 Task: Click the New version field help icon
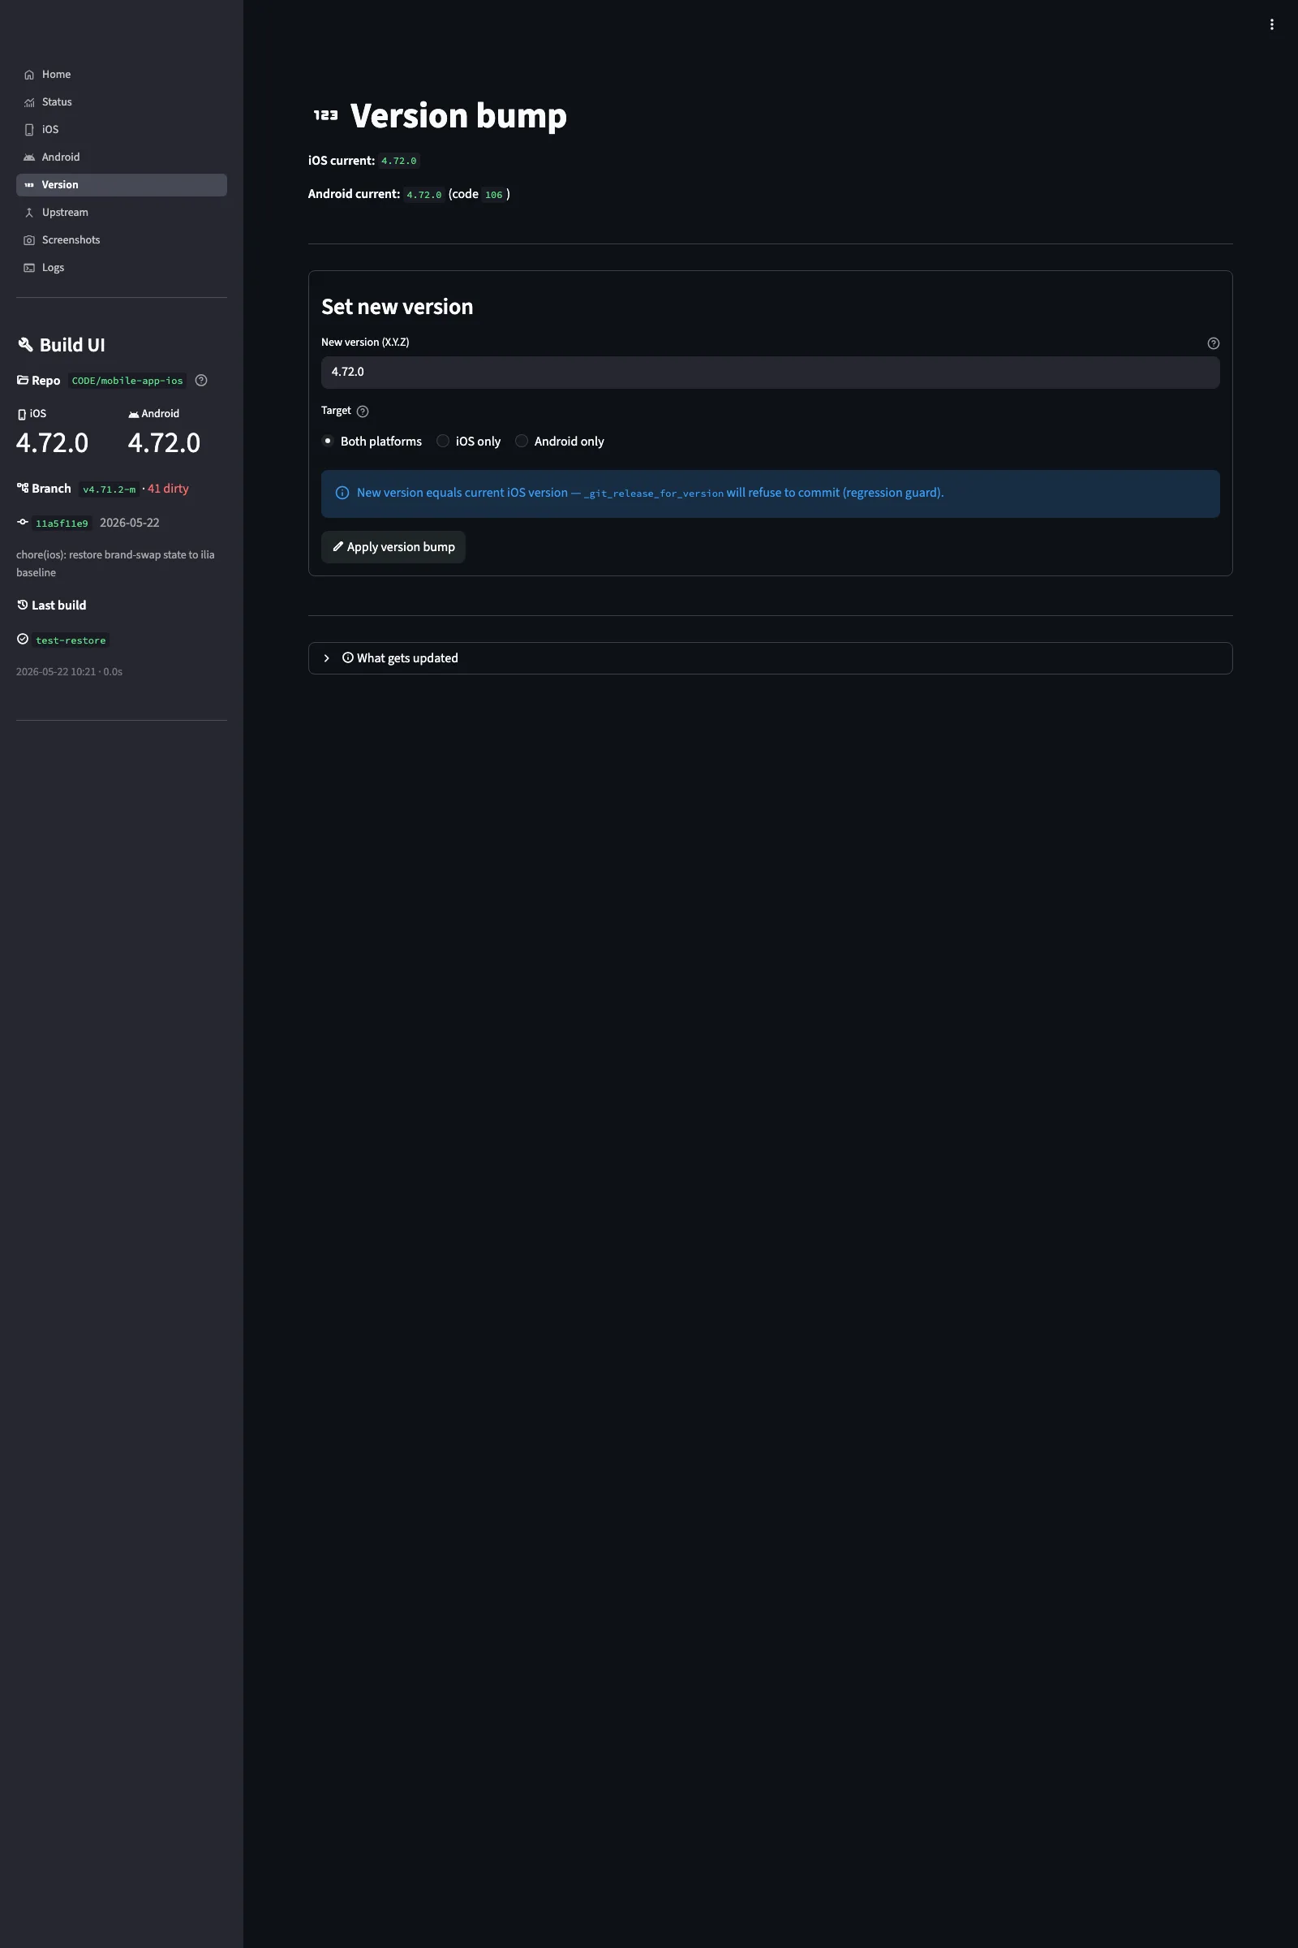[1214, 343]
